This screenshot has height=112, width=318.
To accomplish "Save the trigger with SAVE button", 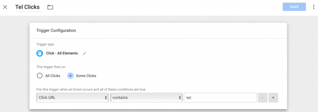I will point(294,7).
